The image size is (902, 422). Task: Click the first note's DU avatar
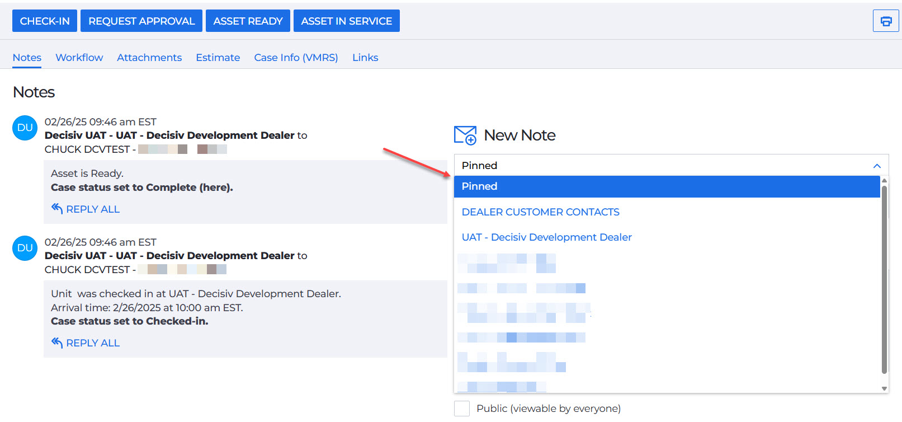(x=25, y=128)
